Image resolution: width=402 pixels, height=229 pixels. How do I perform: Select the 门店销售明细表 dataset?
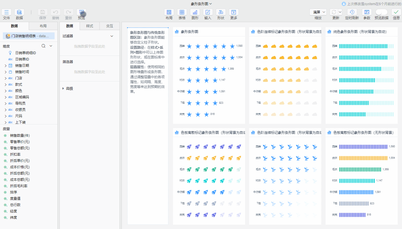coord(29,36)
